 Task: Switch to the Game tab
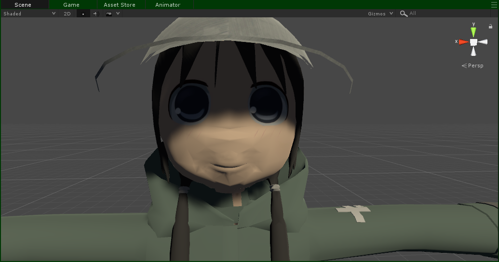[x=71, y=5]
